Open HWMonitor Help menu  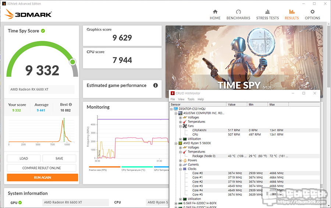(201, 99)
